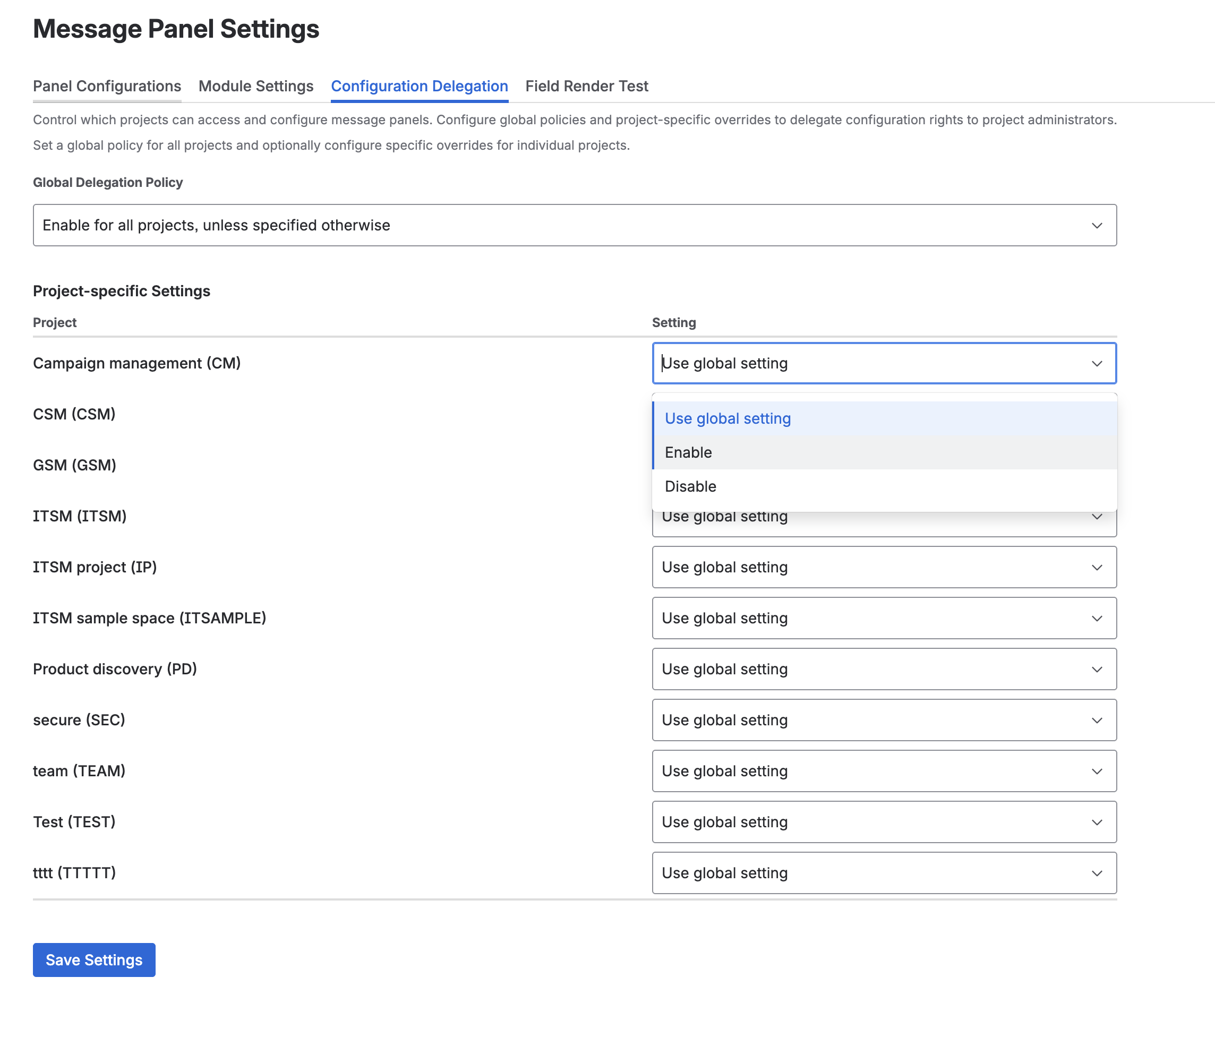
Task: Open the tttt (TTTTT) setting dropdown
Action: click(884, 872)
